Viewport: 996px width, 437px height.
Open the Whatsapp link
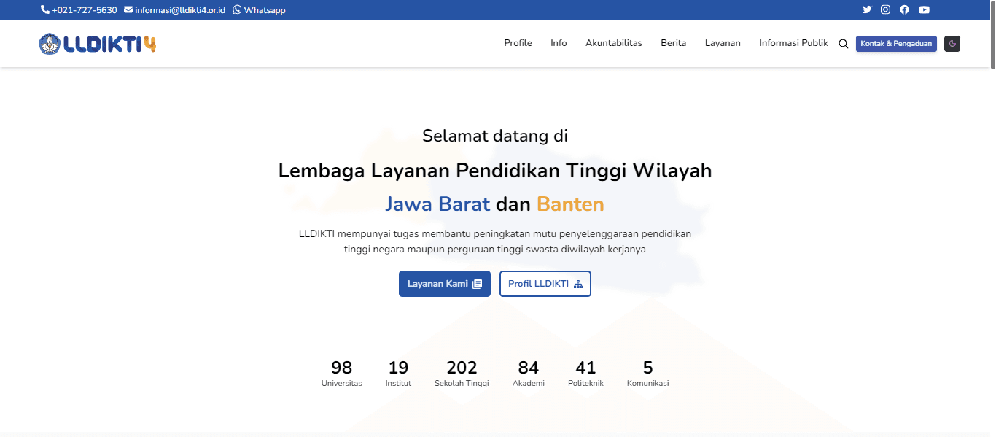[259, 10]
